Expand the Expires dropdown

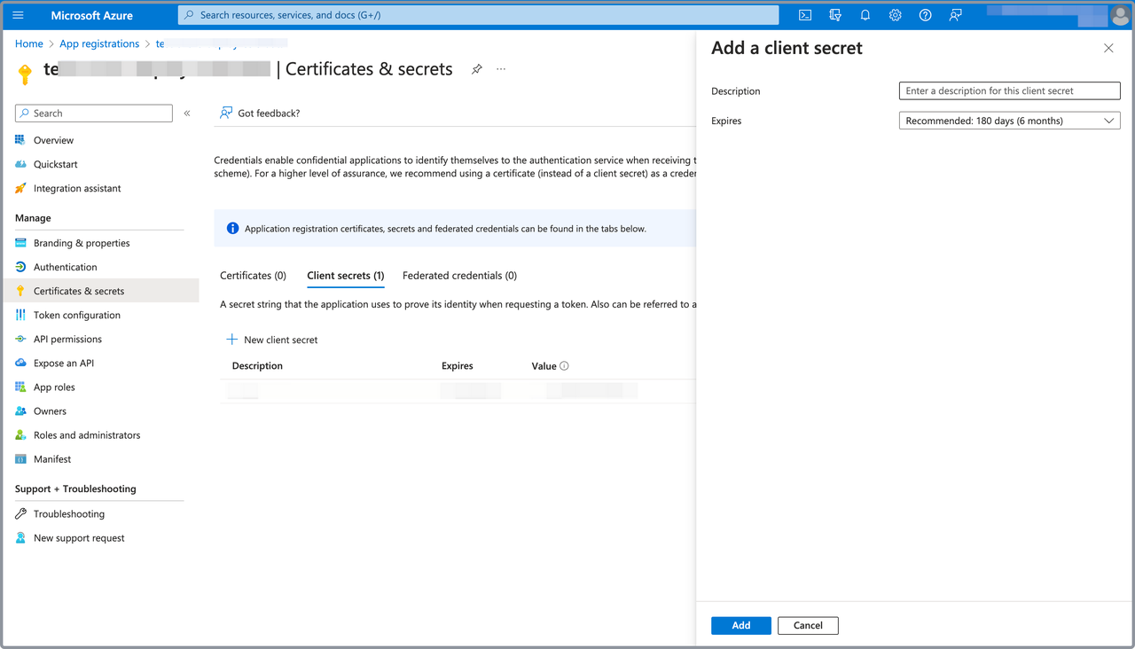pyautogui.click(x=1009, y=121)
